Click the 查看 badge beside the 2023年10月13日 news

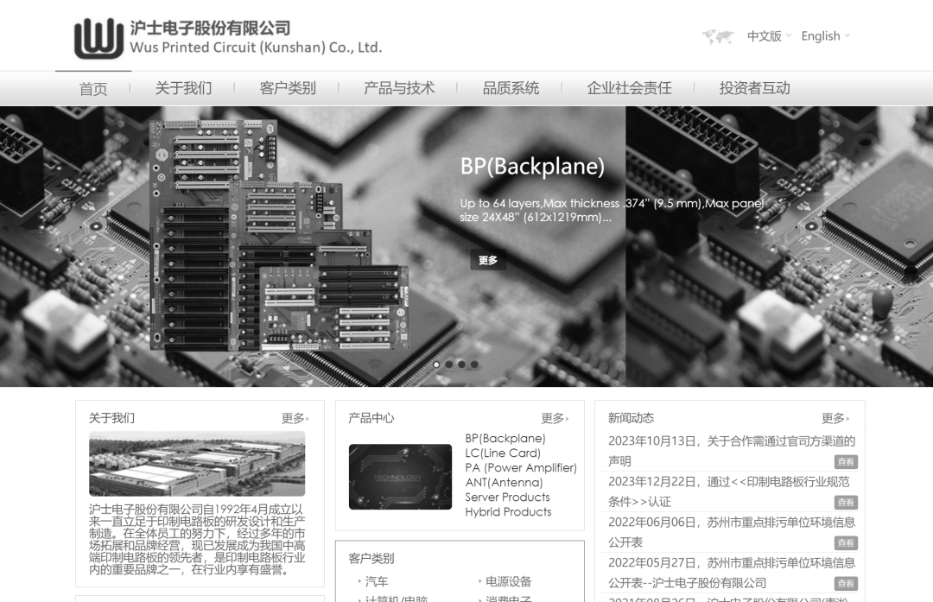(x=846, y=462)
